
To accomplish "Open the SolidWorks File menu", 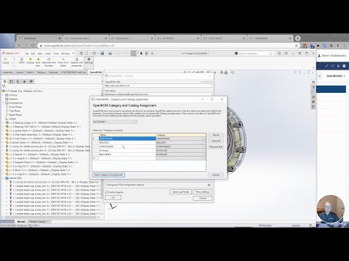I will coord(27,54).
